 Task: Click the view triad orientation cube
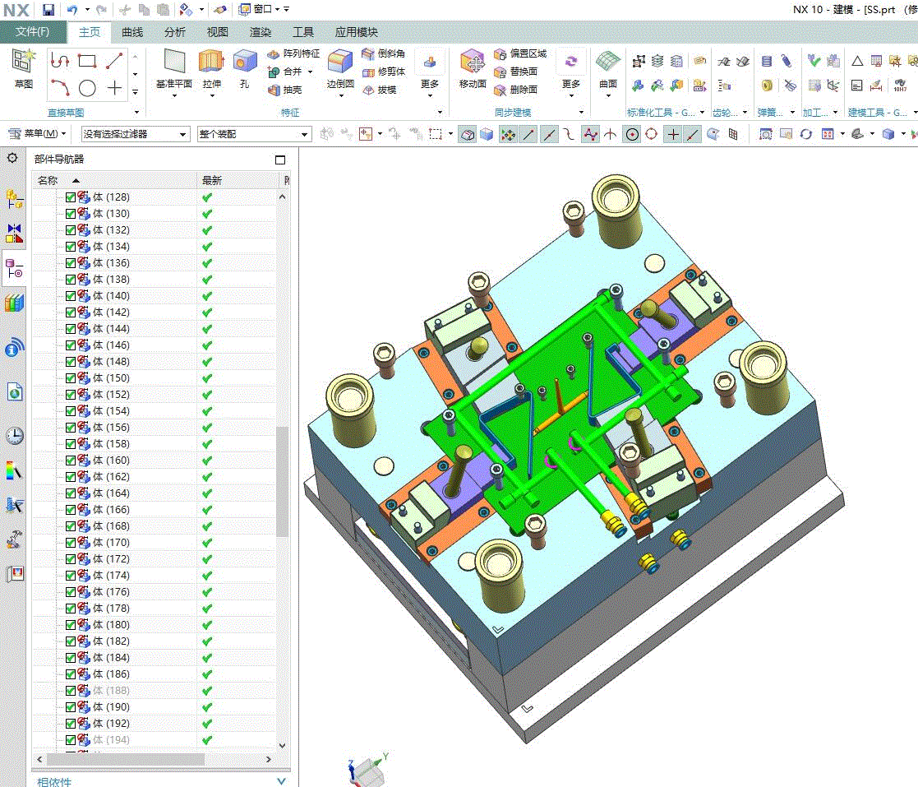[x=367, y=771]
